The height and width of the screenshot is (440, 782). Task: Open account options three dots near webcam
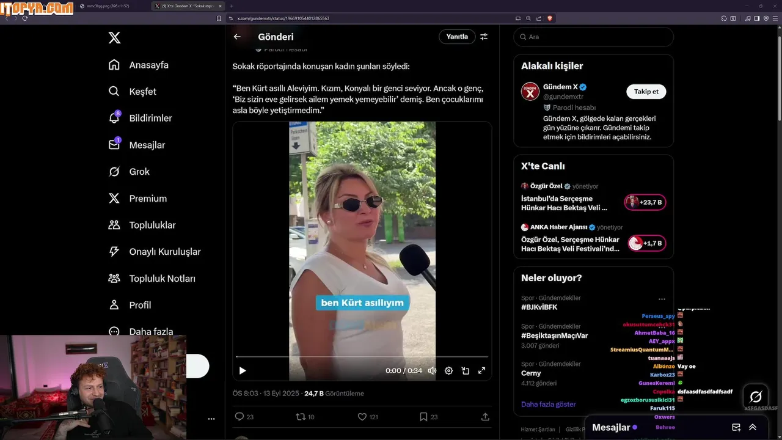(x=211, y=419)
